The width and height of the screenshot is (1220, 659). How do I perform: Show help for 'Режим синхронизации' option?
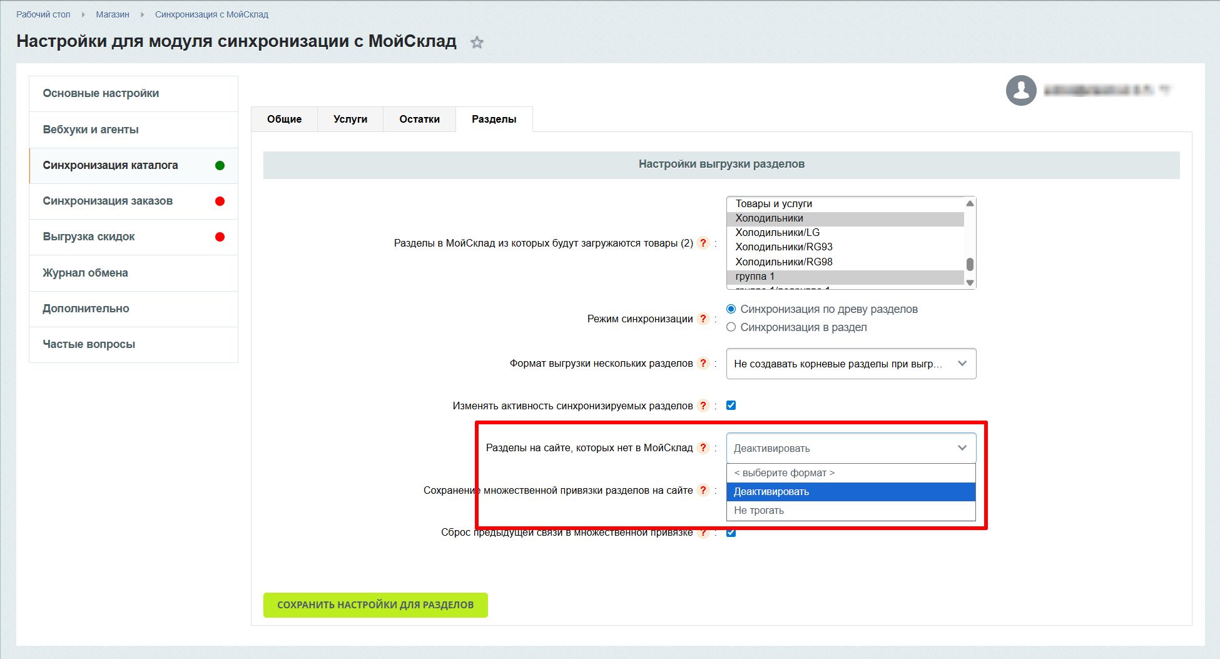tap(703, 319)
